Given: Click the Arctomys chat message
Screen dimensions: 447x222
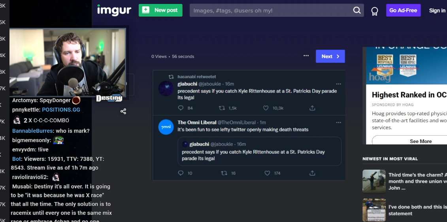Looking at the screenshot, I should click(46, 100).
